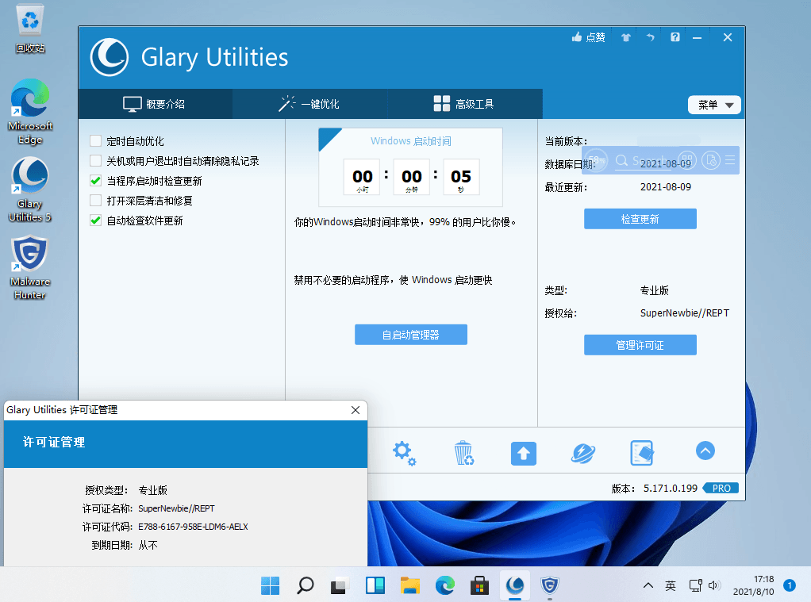Screen dimensions: 811x602
Task: Open Task View on the taskbar
Action: (340, 585)
